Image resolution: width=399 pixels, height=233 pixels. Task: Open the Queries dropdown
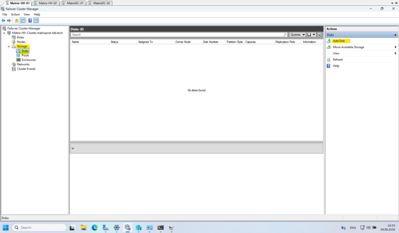297,35
